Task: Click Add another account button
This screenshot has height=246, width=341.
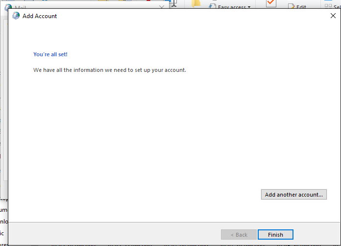Action: click(294, 195)
